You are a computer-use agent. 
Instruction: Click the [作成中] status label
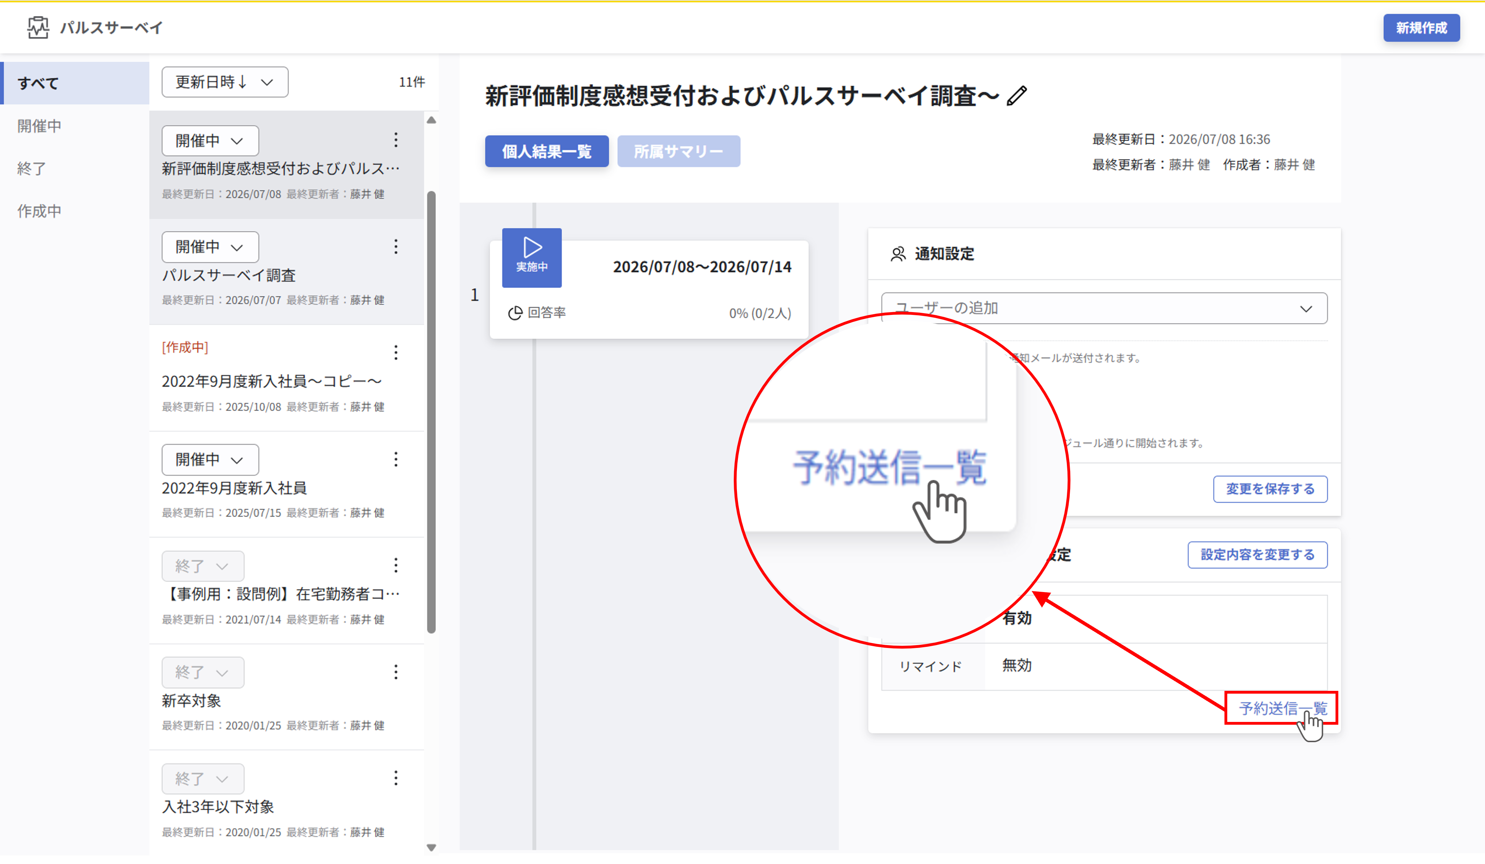click(185, 347)
